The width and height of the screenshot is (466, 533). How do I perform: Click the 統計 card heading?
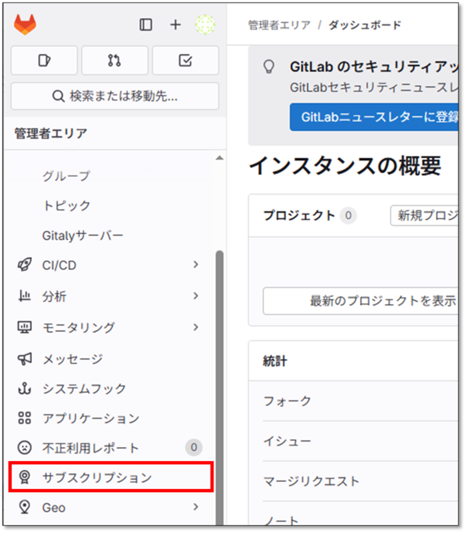[x=275, y=361]
